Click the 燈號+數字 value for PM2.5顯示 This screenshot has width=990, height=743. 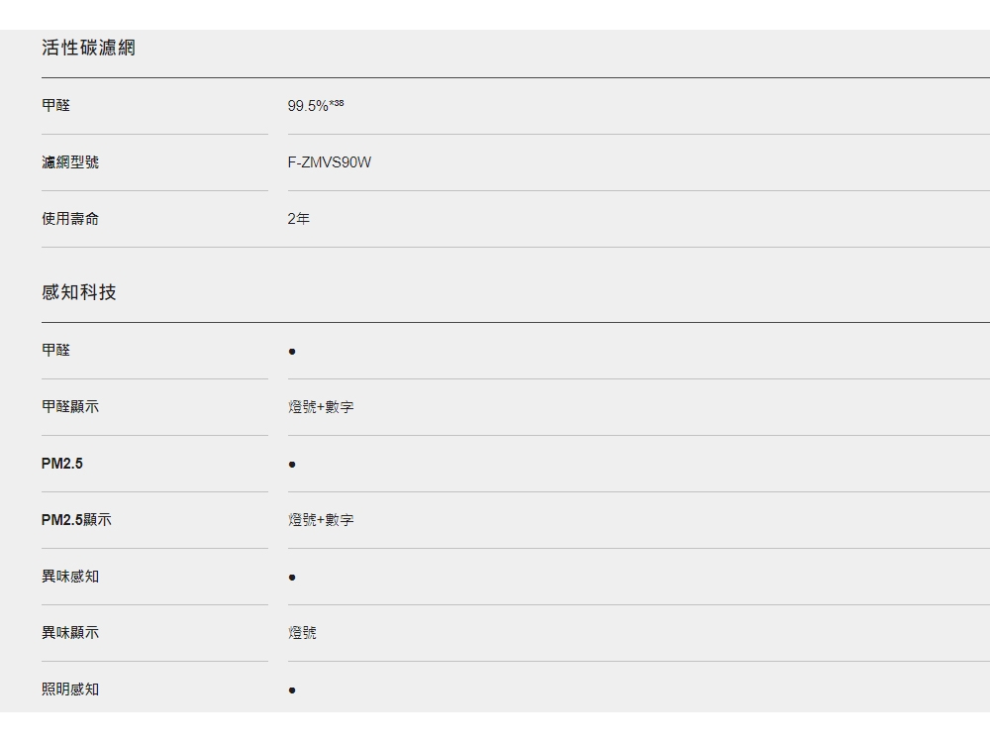point(321,520)
